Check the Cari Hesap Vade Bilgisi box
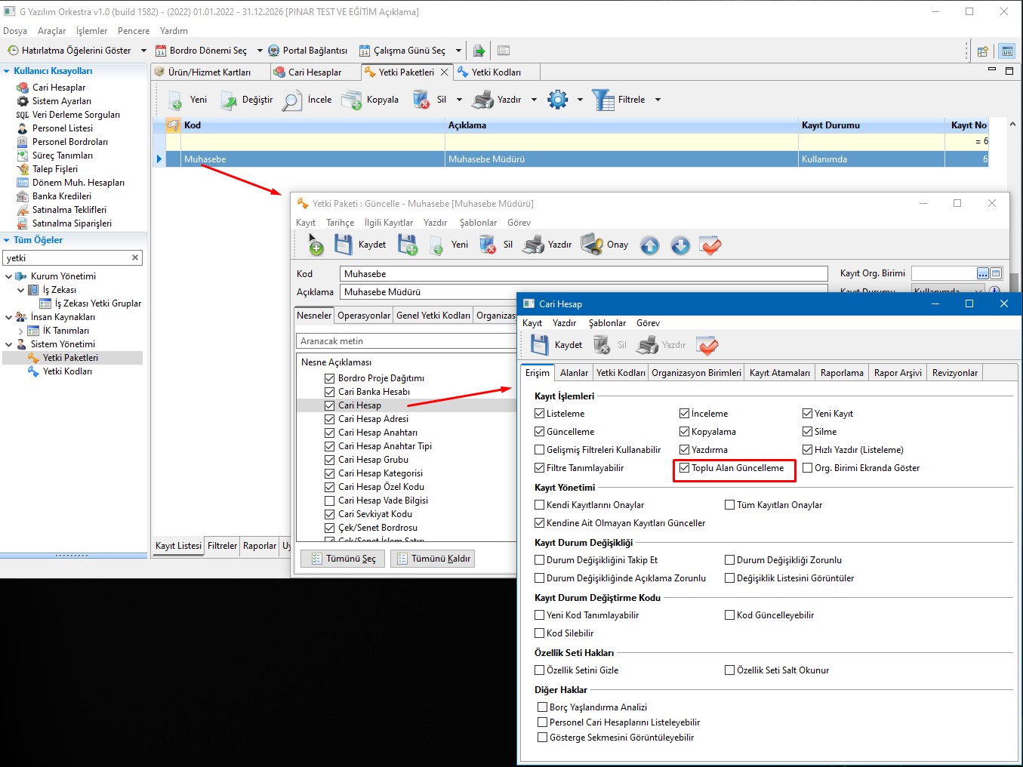 pyautogui.click(x=329, y=501)
